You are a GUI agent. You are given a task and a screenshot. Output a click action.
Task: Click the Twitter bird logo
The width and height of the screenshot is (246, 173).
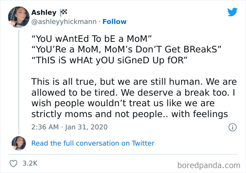(x=232, y=12)
